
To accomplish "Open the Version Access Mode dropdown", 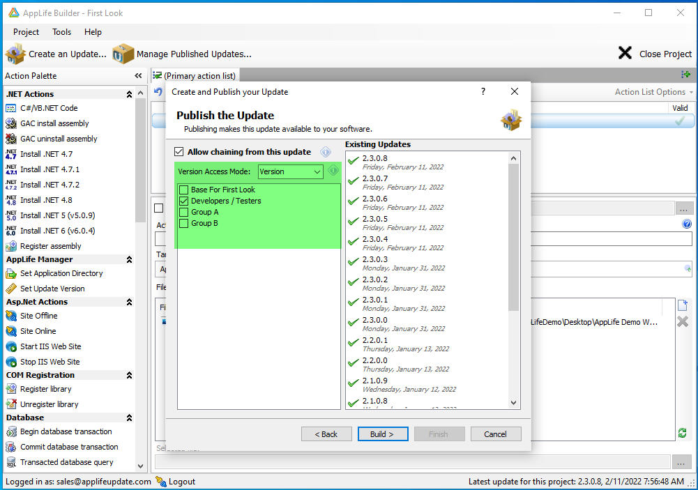I will [291, 171].
